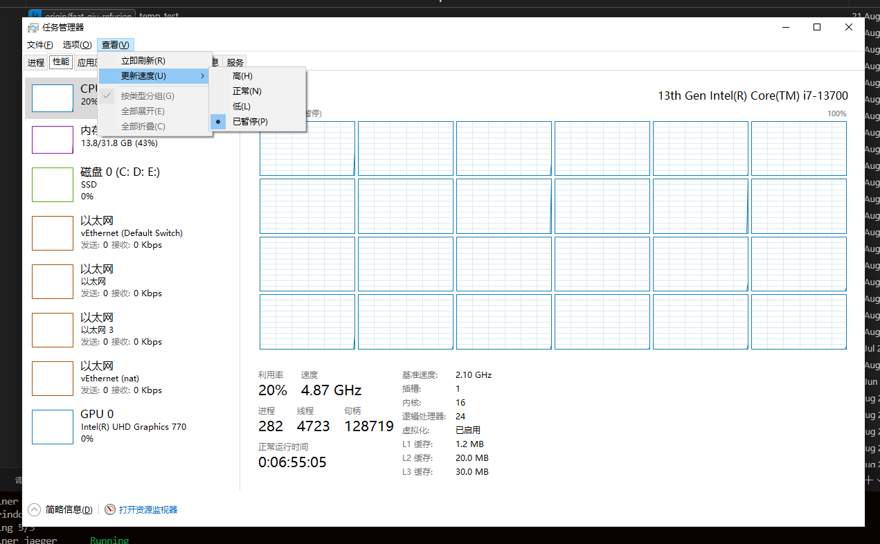880x544 pixels.
Task: Switch to the 进程 tab
Action: pos(36,62)
